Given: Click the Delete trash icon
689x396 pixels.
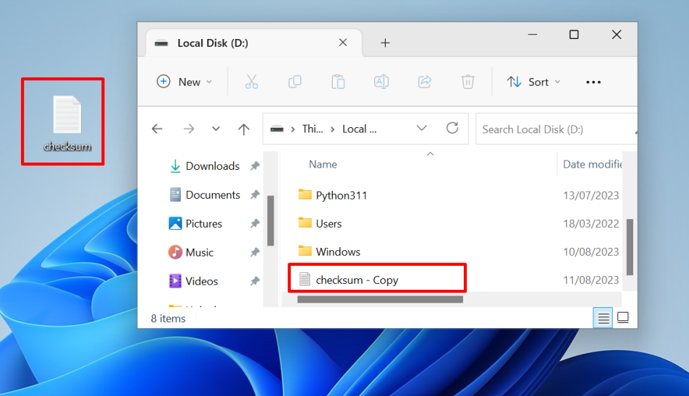Looking at the screenshot, I should point(468,82).
